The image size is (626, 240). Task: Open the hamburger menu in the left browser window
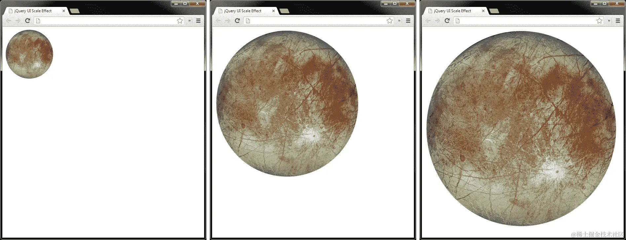coord(198,20)
